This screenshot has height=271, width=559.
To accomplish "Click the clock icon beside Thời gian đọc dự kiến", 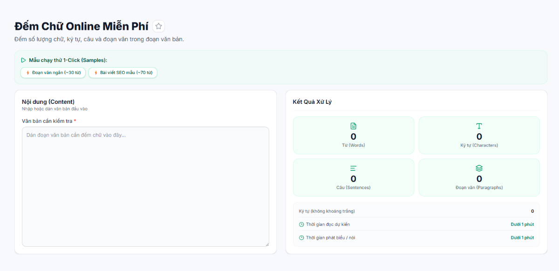I will [301, 224].
